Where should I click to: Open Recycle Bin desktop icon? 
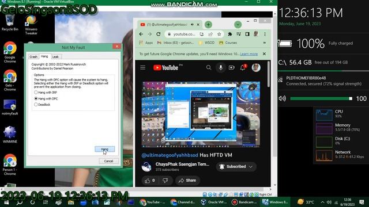(x=10, y=23)
